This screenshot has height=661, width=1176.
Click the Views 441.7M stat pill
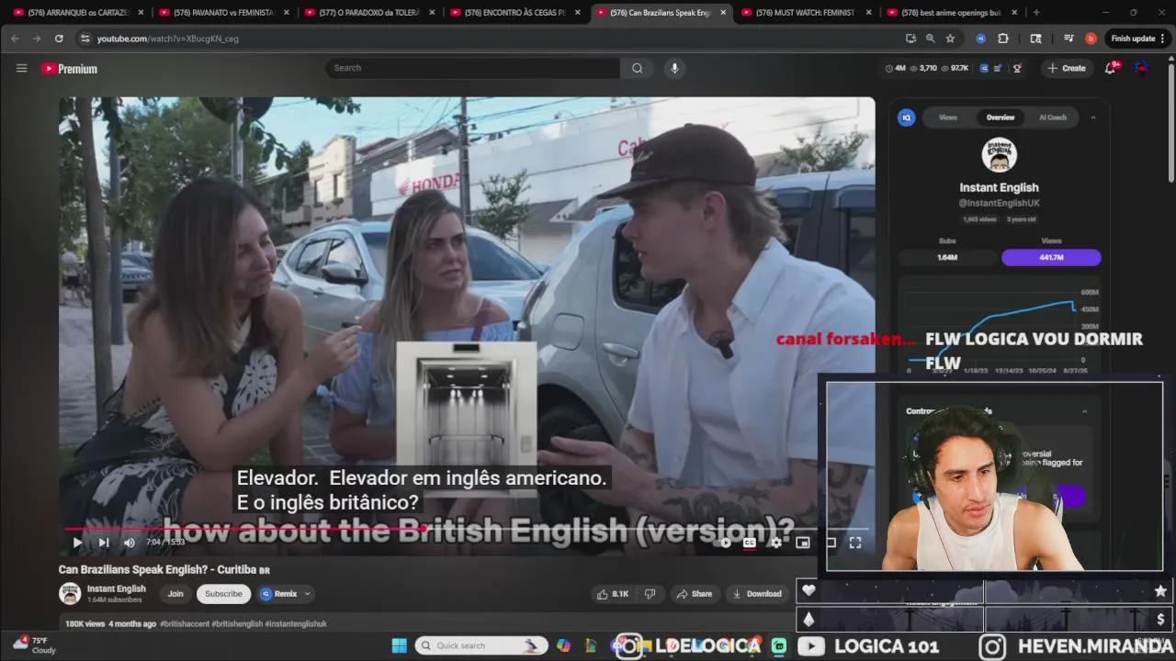(1051, 258)
